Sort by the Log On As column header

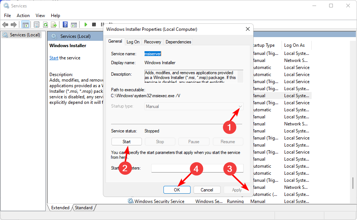click(296, 45)
